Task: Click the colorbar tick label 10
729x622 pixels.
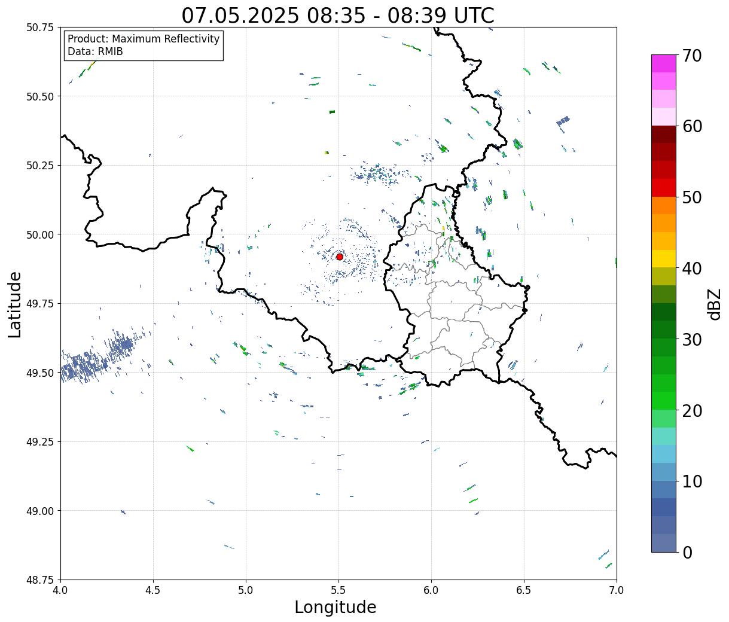Action: pyautogui.click(x=692, y=481)
